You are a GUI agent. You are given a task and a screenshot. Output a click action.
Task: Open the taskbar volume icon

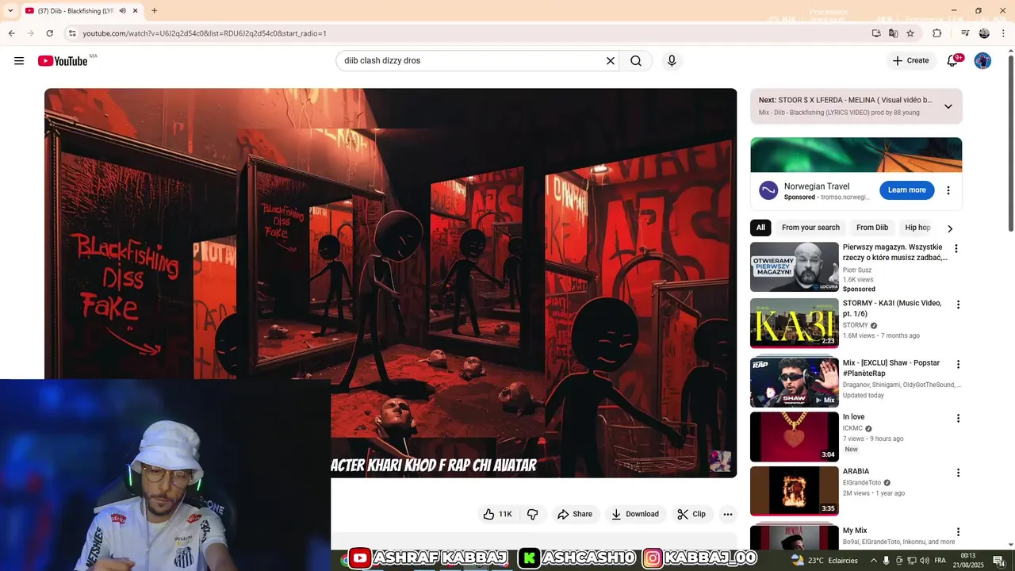(924, 561)
